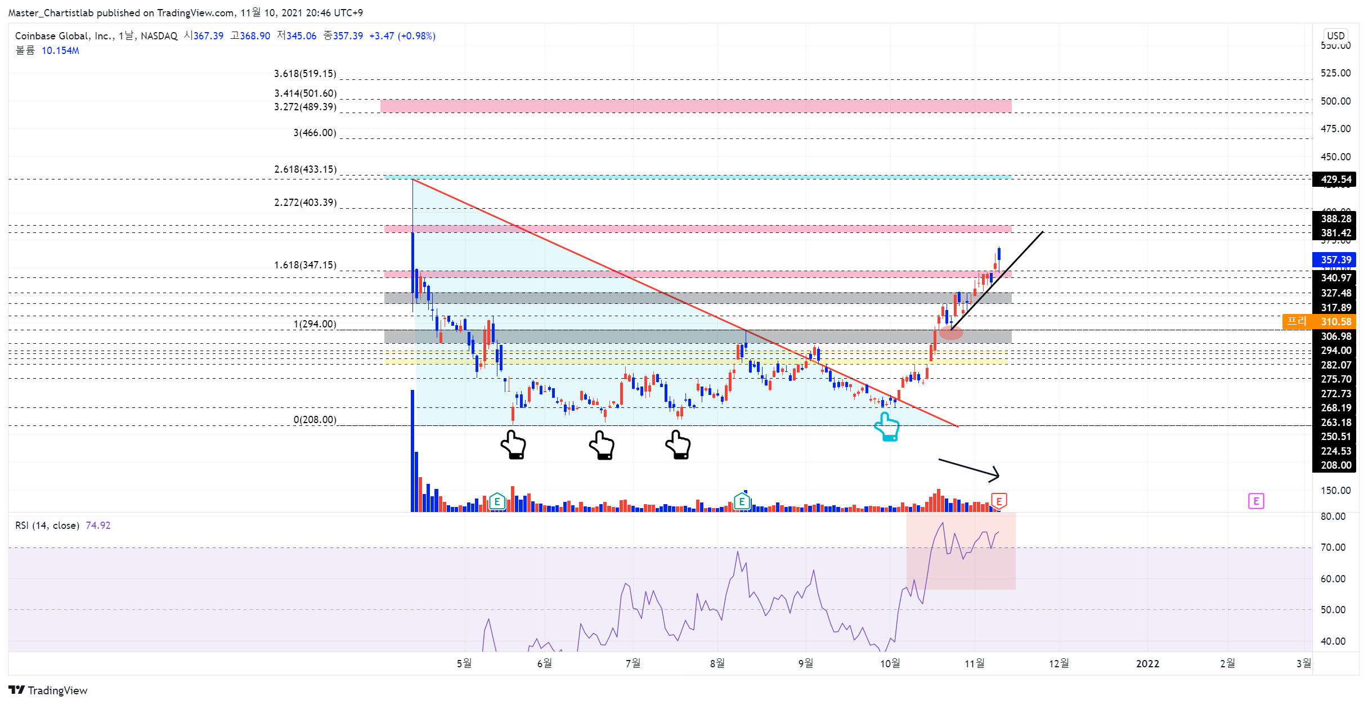Click the orange pre-market price label 310.58
The height and width of the screenshot is (705, 1368).
tap(1320, 321)
